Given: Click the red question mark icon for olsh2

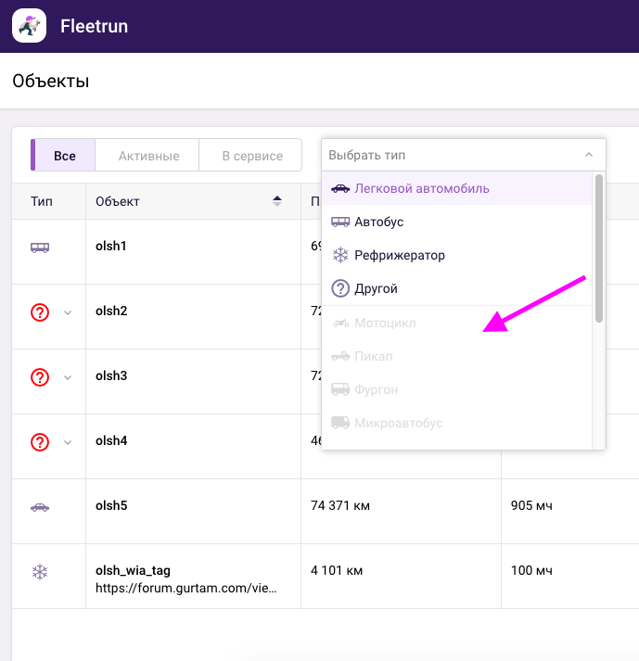Looking at the screenshot, I should pyautogui.click(x=40, y=312).
